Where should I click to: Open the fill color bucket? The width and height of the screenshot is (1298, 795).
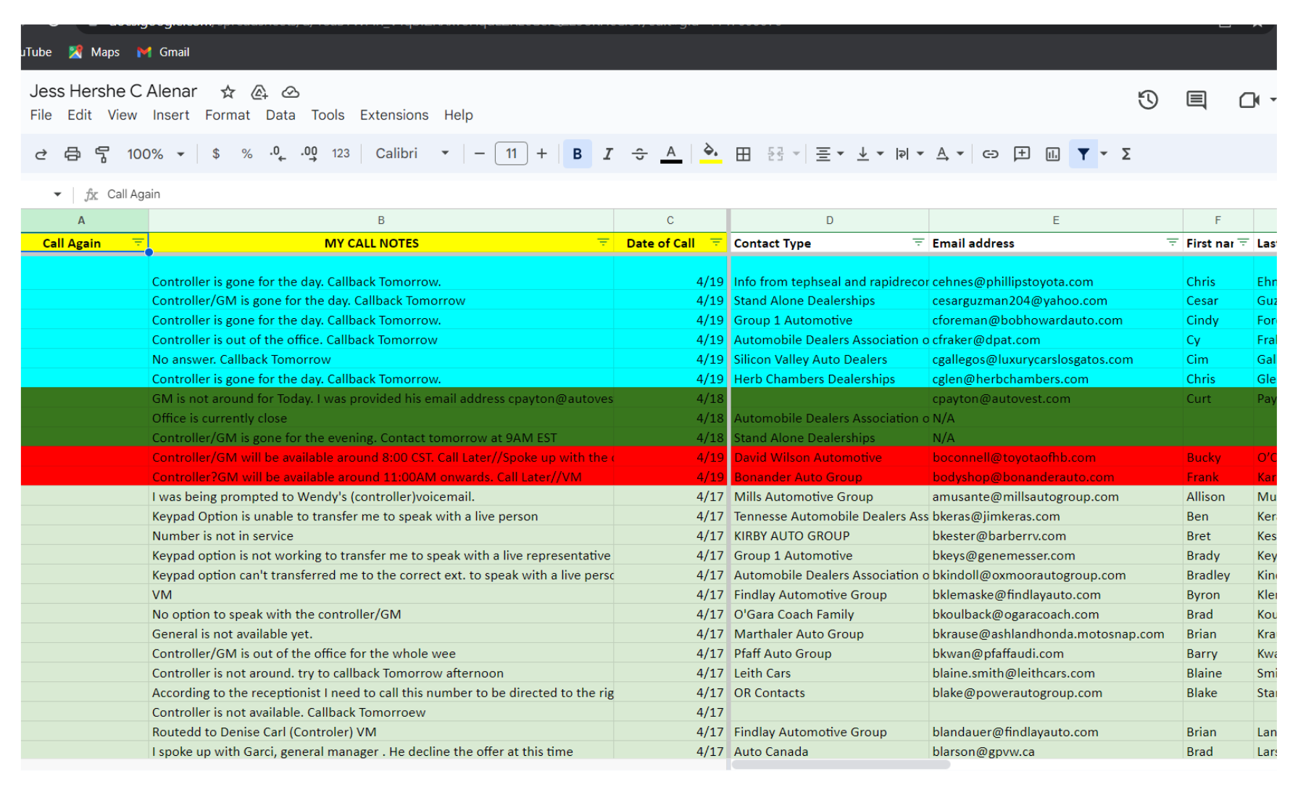pyautogui.click(x=710, y=153)
